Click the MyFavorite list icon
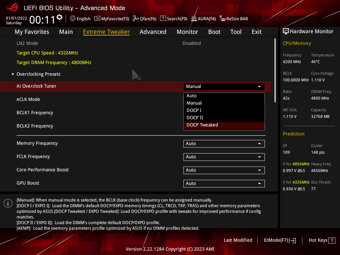The image size is (340, 255). [x=97, y=19]
